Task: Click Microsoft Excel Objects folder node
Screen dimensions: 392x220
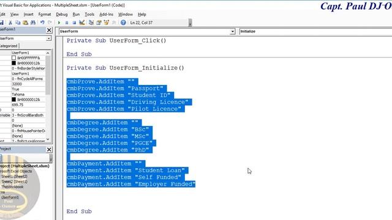Action: point(16,171)
